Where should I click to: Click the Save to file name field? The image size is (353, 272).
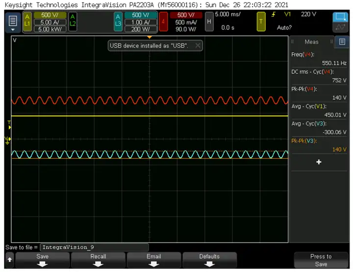click(x=94, y=247)
